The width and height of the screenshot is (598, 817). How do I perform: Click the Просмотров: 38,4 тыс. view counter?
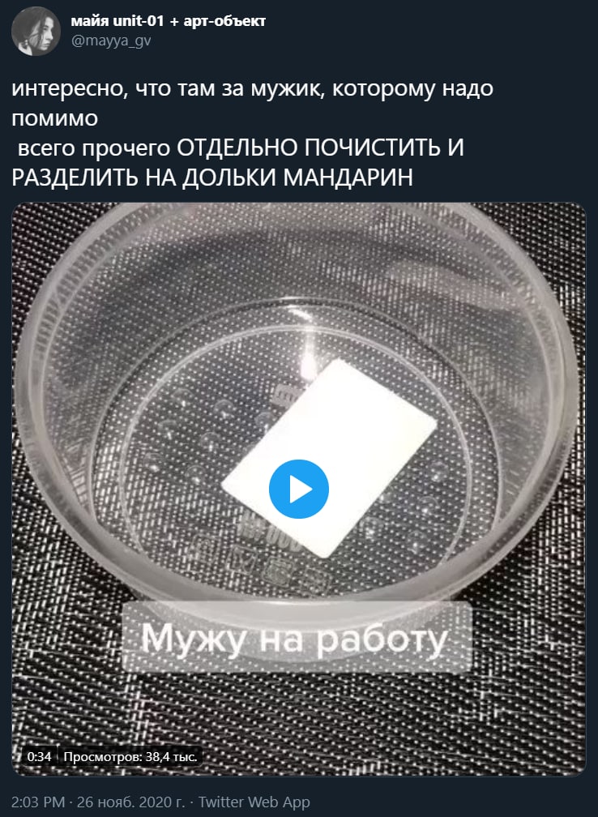click(x=130, y=756)
